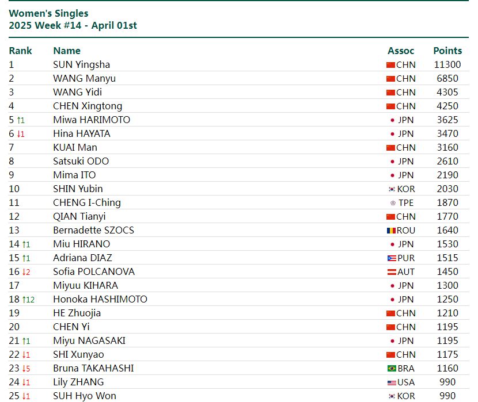The height and width of the screenshot is (402, 478).
Task: Click the Korea flag beside SHIN Yubin
Action: pyautogui.click(x=392, y=189)
